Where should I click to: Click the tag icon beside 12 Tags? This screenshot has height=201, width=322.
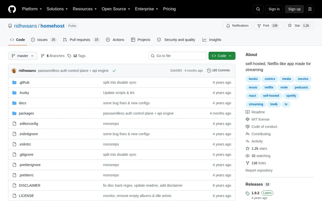click(x=69, y=56)
